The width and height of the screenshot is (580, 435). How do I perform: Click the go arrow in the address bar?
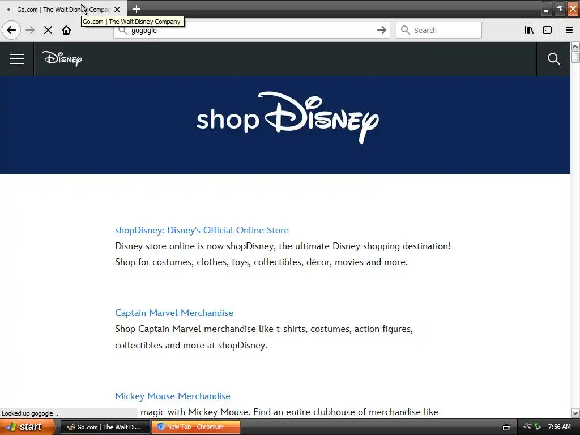[381, 30]
